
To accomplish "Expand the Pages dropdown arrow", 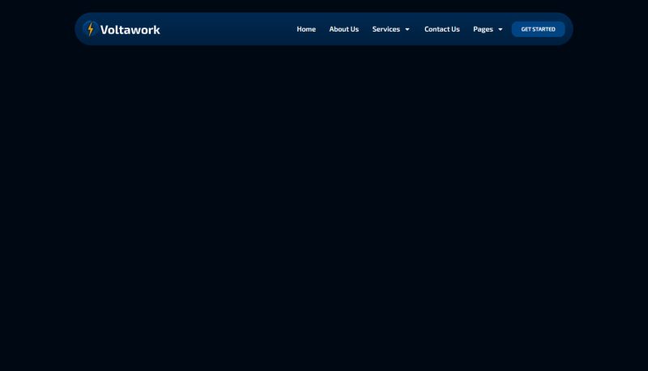I will [x=501, y=30].
